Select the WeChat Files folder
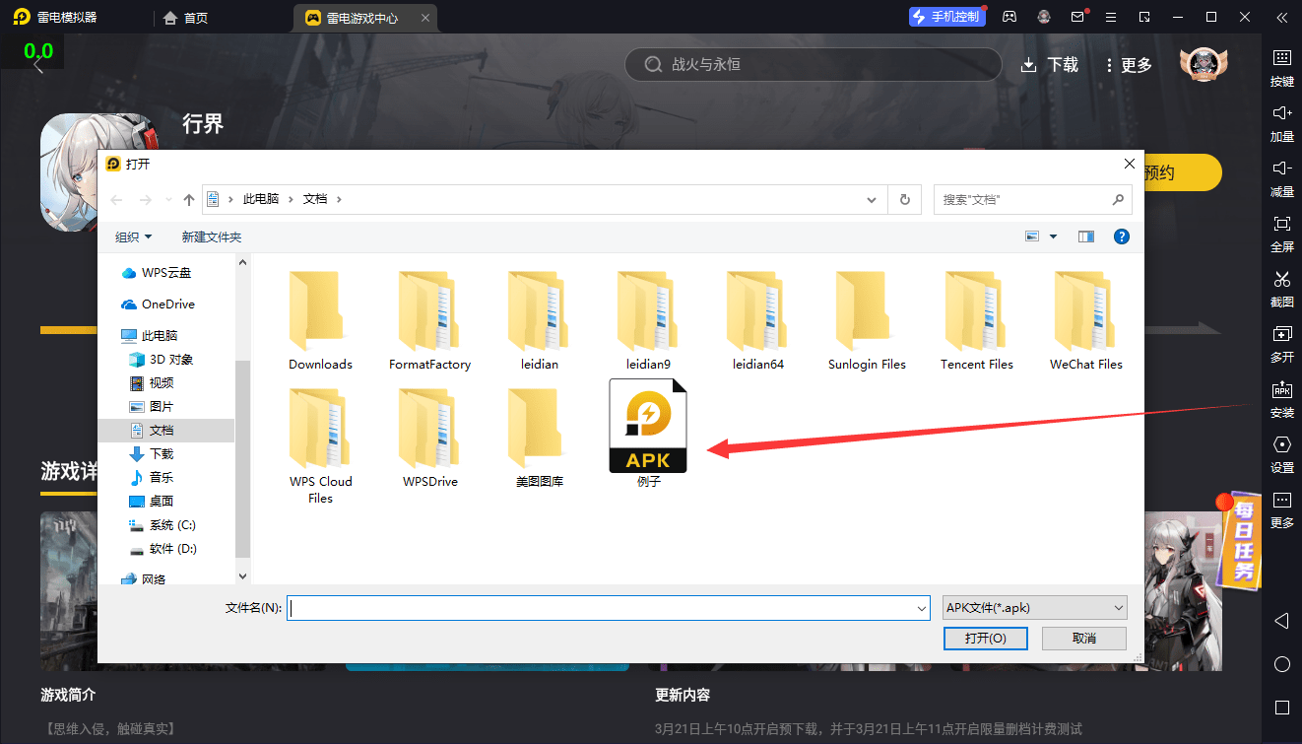The height and width of the screenshot is (744, 1302). tap(1085, 320)
